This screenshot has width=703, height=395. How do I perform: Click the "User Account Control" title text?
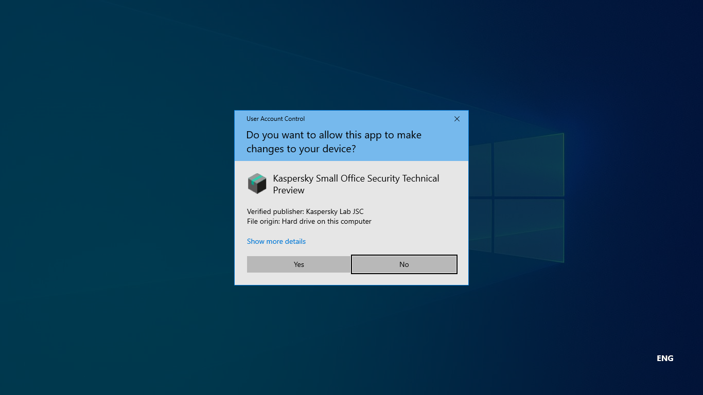(275, 119)
